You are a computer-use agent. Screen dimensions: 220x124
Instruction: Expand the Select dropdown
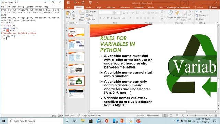[200, 19]
